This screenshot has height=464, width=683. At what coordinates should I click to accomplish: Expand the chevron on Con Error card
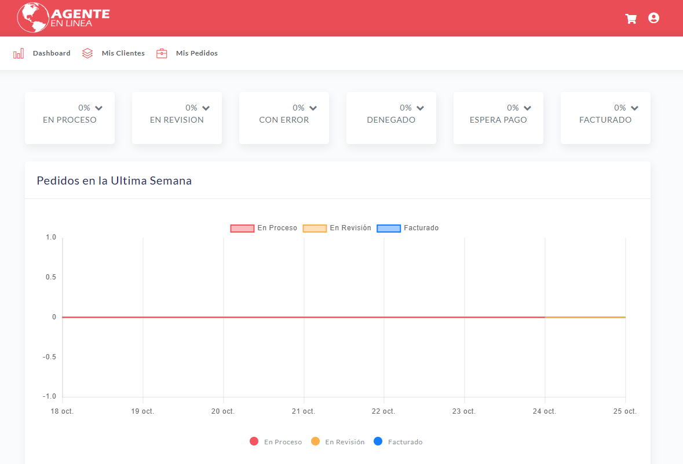313,108
